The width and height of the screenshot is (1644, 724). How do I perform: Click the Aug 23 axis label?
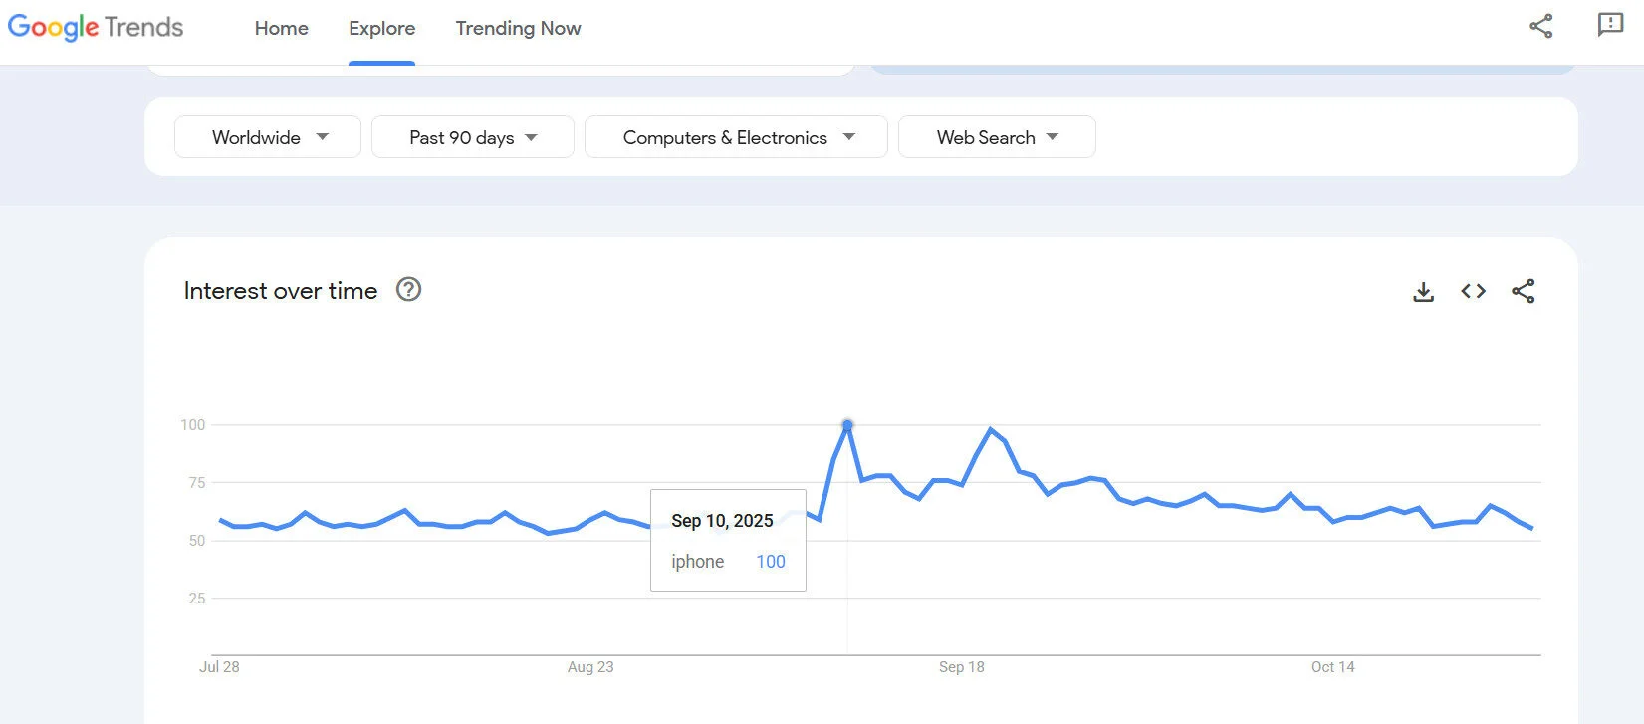tap(590, 667)
